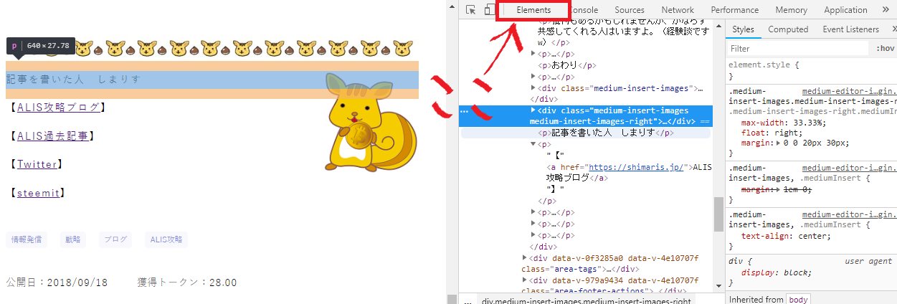Select the Computed styles tab
This screenshot has width=897, height=304.
788,29
